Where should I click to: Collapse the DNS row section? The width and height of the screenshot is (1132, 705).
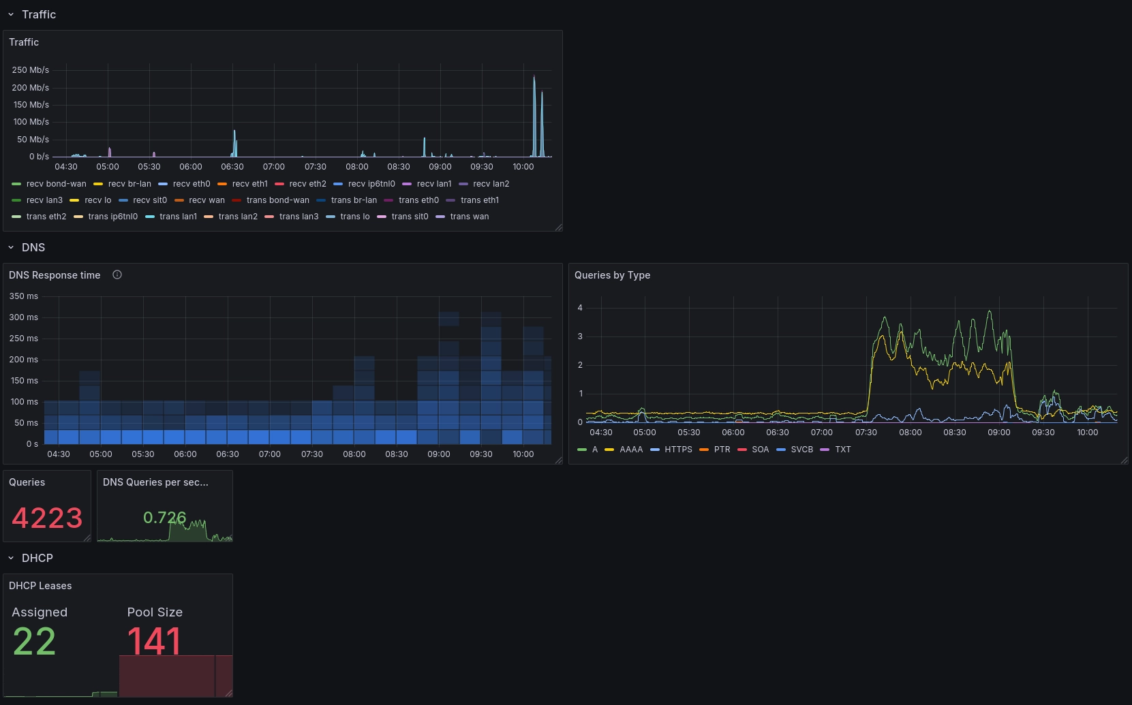click(11, 247)
